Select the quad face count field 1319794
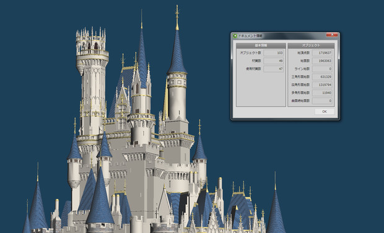Screen dimensions: 384x233 (x=322, y=85)
